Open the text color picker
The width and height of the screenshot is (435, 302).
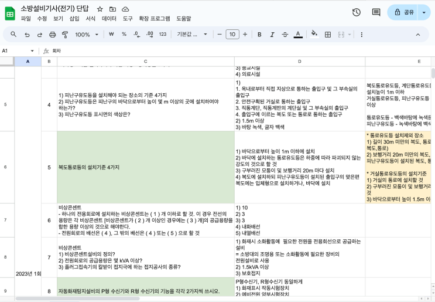coord(298,35)
